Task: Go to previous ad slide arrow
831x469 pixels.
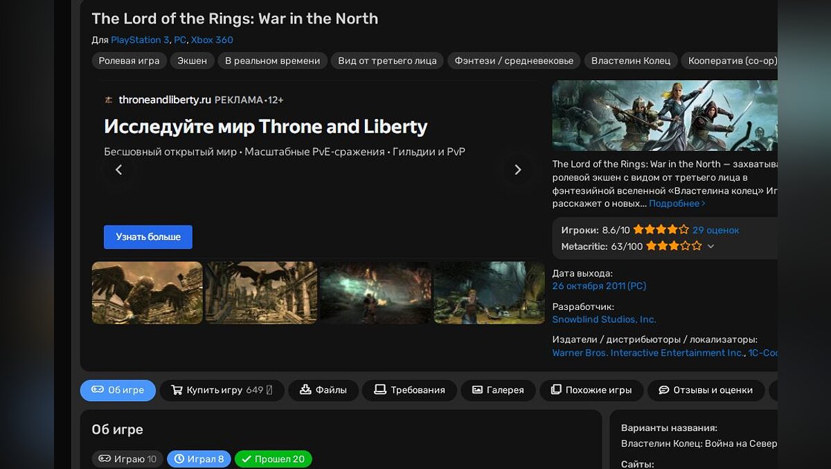Action: click(x=118, y=169)
